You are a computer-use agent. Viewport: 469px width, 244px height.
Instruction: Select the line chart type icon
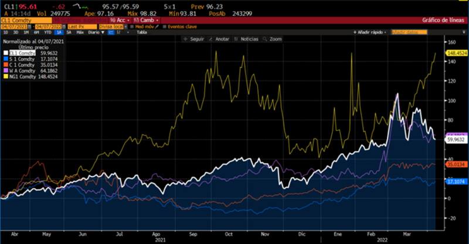111,32
